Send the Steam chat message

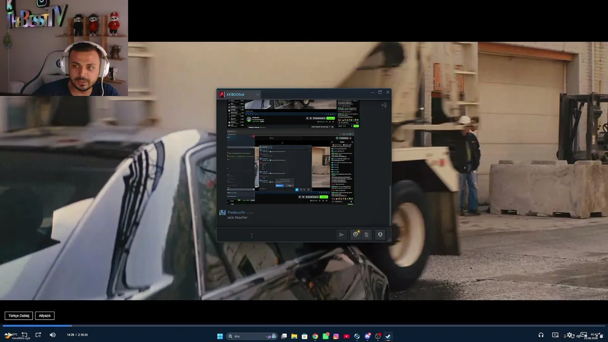coord(341,235)
